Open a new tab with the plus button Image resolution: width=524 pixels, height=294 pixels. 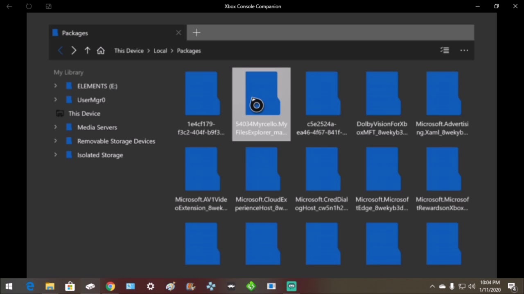tap(196, 32)
